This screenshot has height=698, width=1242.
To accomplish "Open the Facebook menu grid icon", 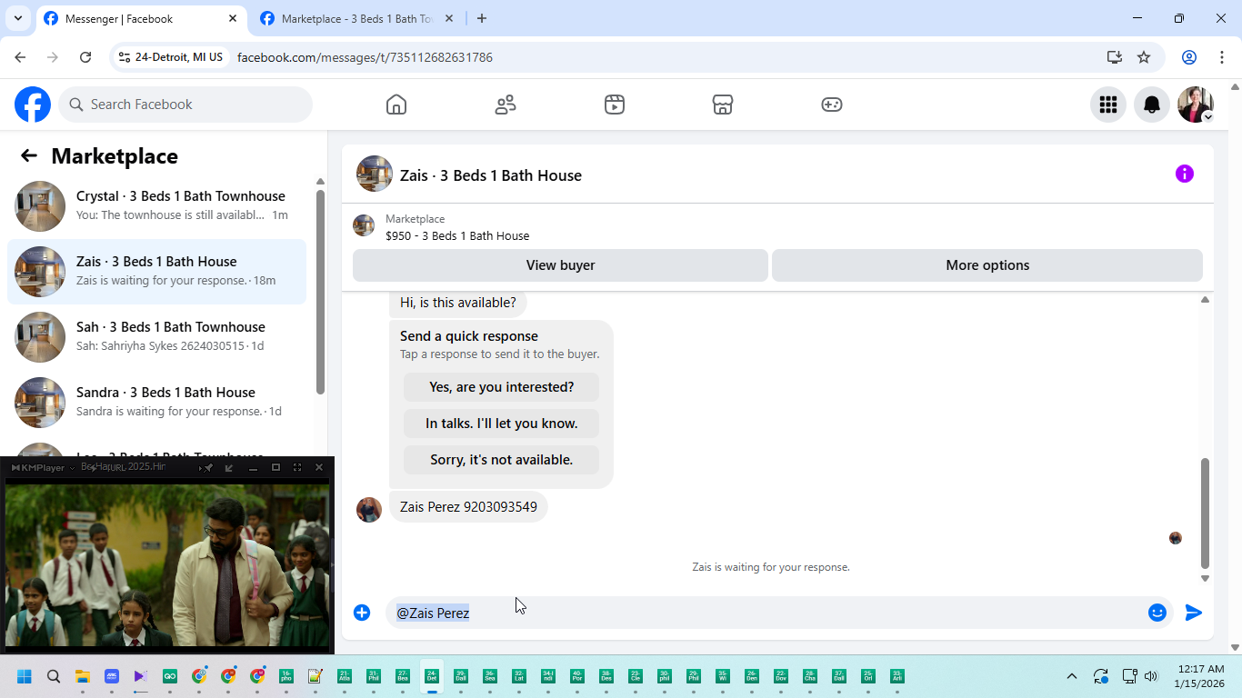I will 1108,105.
